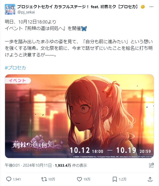159x186 pixels.
Task: Click the butterfly emoji in post text
Action: coord(84,28)
